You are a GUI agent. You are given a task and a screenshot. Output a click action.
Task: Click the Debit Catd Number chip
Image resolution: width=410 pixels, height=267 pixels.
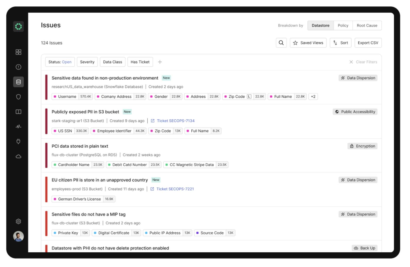pos(134,165)
